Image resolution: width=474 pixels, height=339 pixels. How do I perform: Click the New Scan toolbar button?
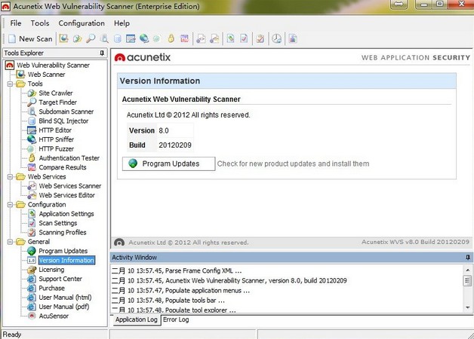30,38
